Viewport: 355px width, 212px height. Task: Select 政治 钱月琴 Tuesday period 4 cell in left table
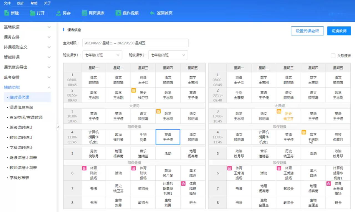118,137
